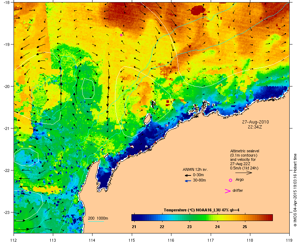
Task: Click the black 0-30m arrow in the legend
Action: [x=188, y=175]
